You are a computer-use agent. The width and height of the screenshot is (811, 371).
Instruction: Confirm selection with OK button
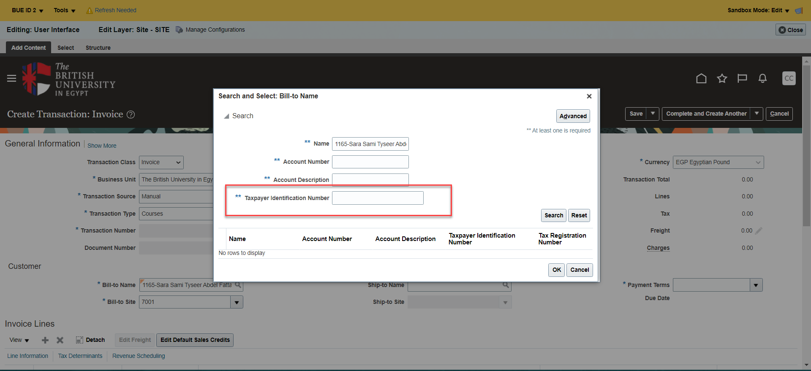coord(557,270)
